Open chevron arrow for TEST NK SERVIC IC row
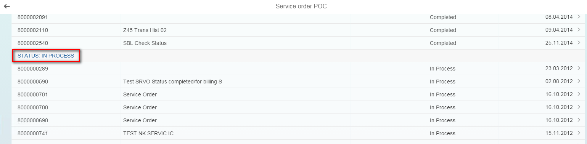Screen dimensions: 587x144 click(x=579, y=133)
